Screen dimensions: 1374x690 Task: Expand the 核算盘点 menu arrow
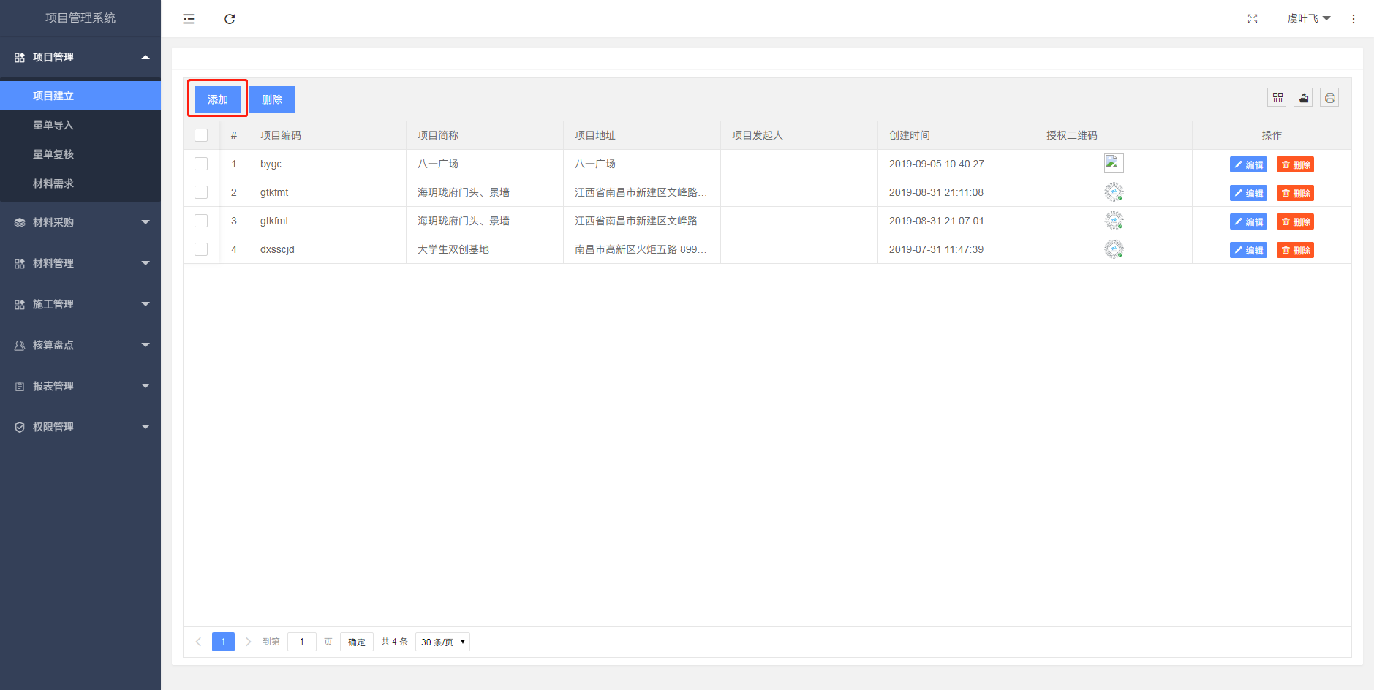[x=146, y=345]
